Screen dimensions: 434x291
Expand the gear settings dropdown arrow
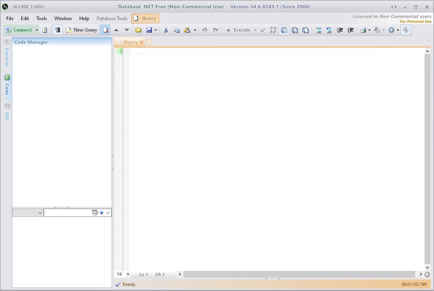(x=398, y=30)
